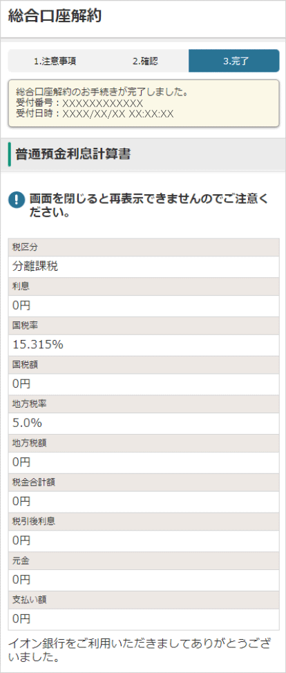Click the 受付日時 line

pos(95,114)
